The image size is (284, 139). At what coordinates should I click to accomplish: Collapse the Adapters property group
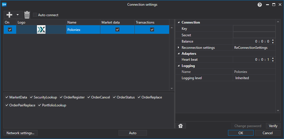pos(179,54)
